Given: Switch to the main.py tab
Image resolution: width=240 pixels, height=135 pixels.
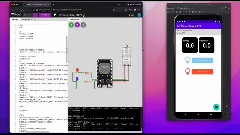Looking at the screenshot, I should point(15,19).
